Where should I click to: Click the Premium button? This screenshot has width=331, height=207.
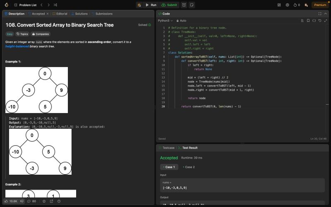(320, 5)
